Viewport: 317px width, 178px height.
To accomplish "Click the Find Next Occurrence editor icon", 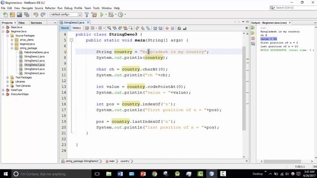I will pyautogui.click(x=120, y=28).
